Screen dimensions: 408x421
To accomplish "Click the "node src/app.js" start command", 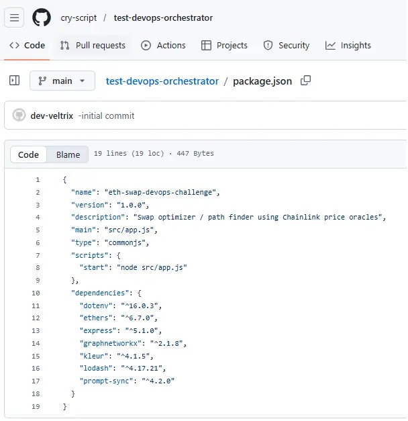I will [152, 267].
